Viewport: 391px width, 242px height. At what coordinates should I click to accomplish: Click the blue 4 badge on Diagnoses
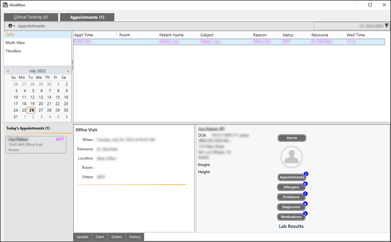pos(305,204)
